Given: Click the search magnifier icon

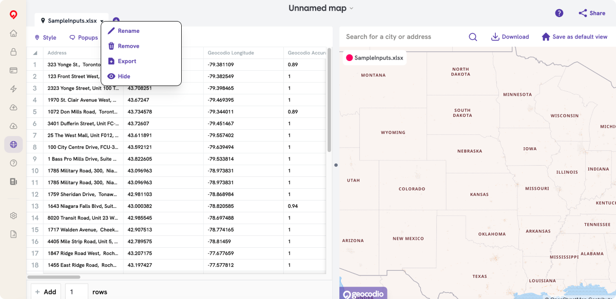Looking at the screenshot, I should (x=473, y=37).
